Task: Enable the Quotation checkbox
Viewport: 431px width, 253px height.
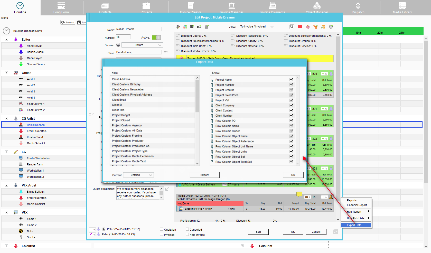Action: [162, 229]
